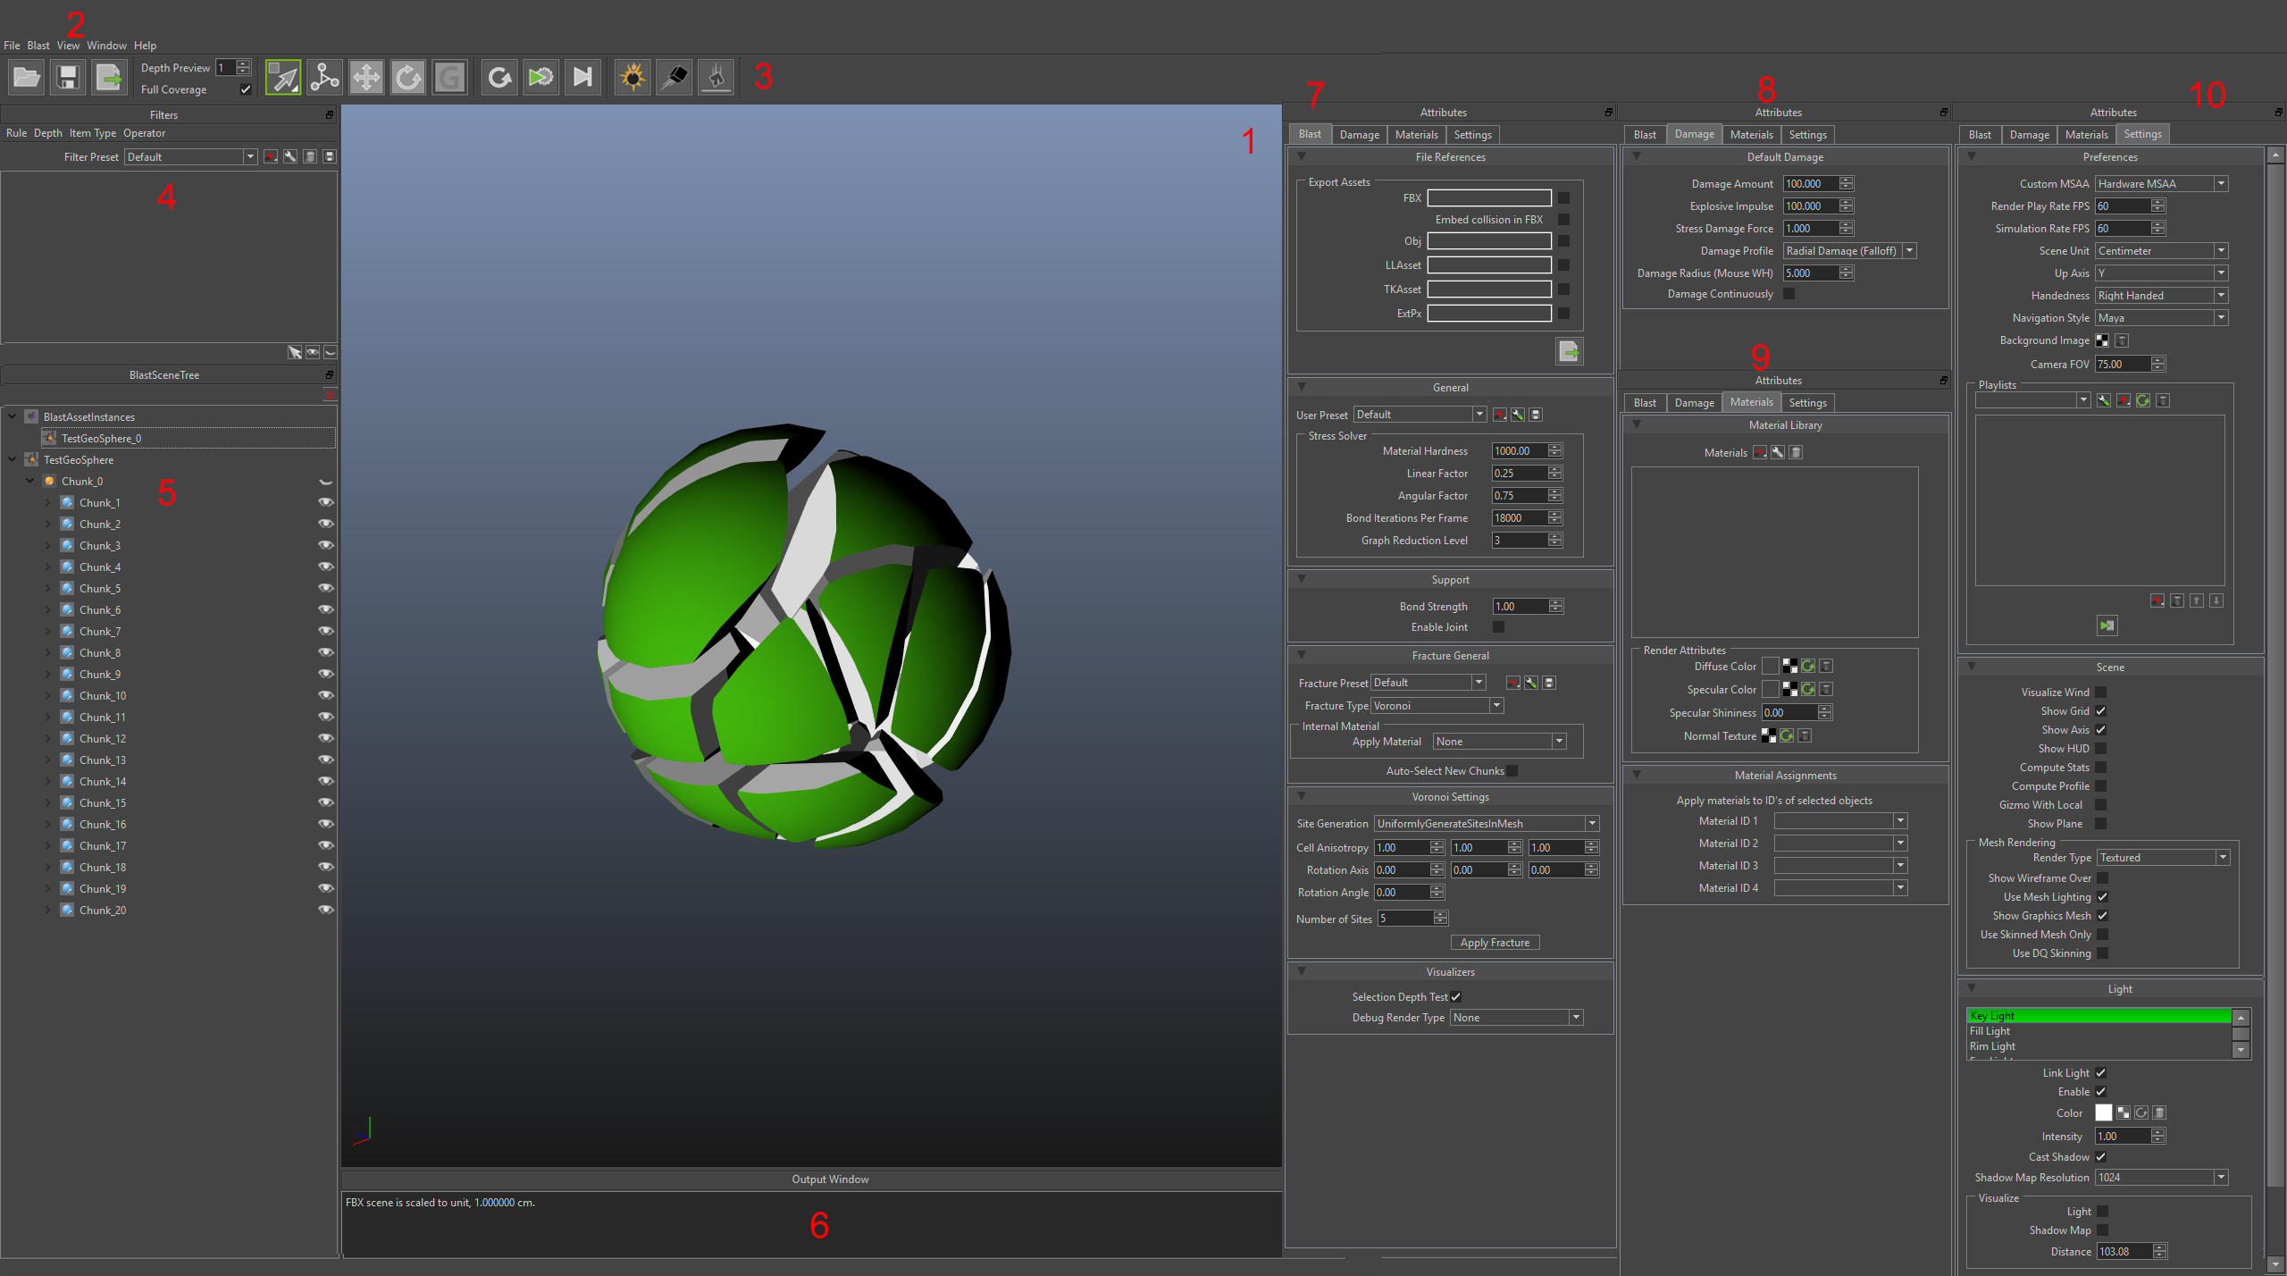The height and width of the screenshot is (1276, 2287).
Task: Click the Apply Fracture button
Action: tap(1494, 941)
